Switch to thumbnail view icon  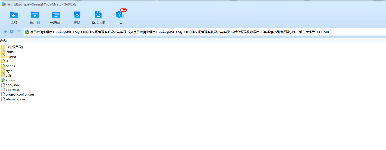coord(12,32)
